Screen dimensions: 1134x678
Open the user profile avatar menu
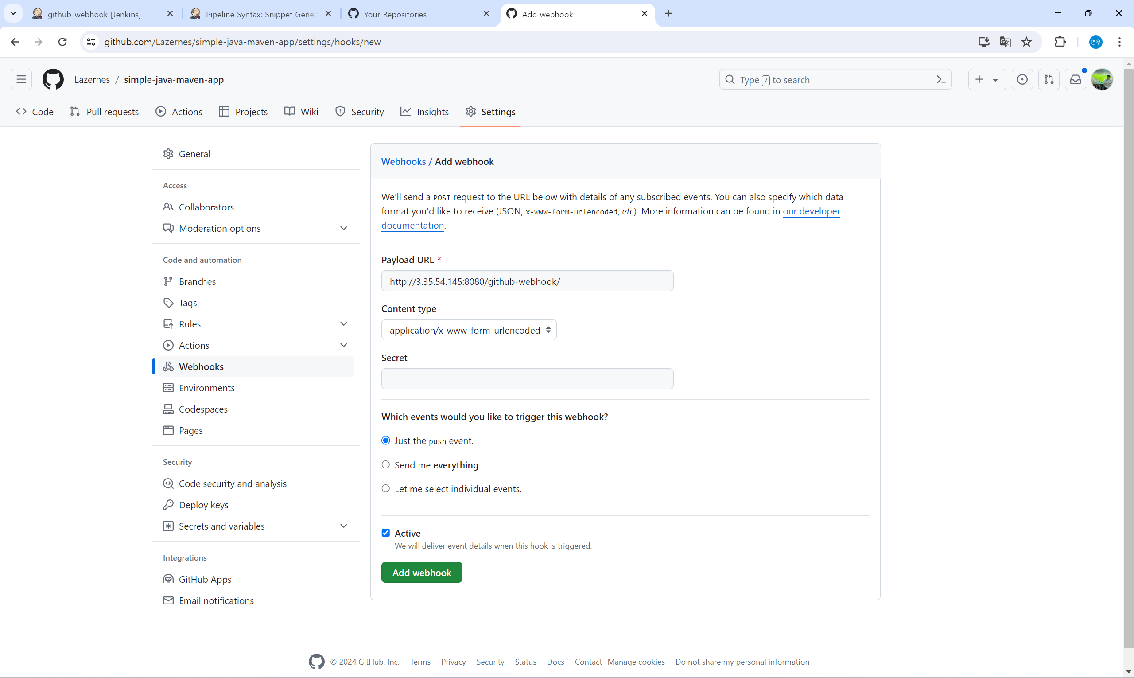pos(1102,79)
